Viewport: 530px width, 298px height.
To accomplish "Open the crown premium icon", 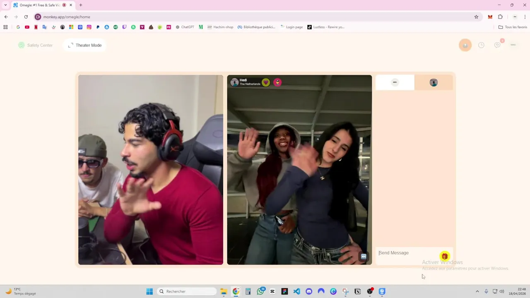I will [465, 45].
